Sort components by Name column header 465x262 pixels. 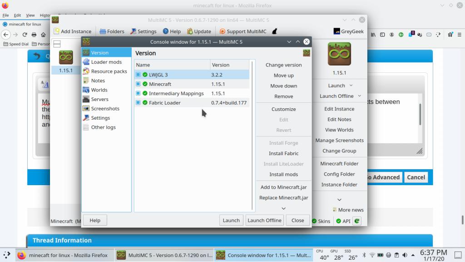[x=172, y=65]
